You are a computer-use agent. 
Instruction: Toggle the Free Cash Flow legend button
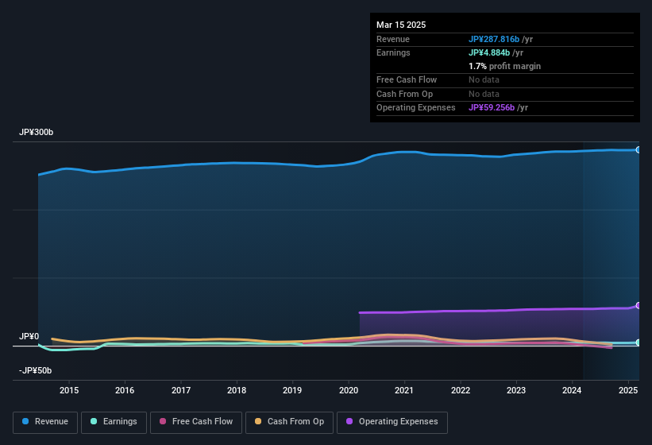point(196,422)
